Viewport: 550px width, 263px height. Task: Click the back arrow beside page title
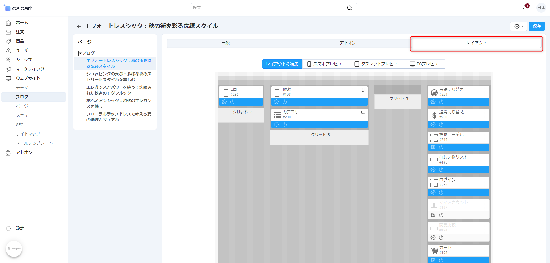(79, 26)
